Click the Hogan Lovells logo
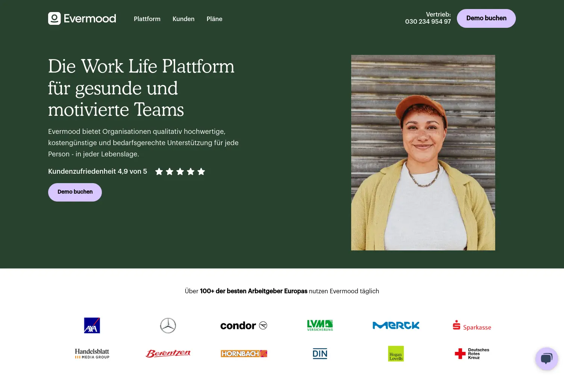The width and height of the screenshot is (564, 376). point(396,354)
